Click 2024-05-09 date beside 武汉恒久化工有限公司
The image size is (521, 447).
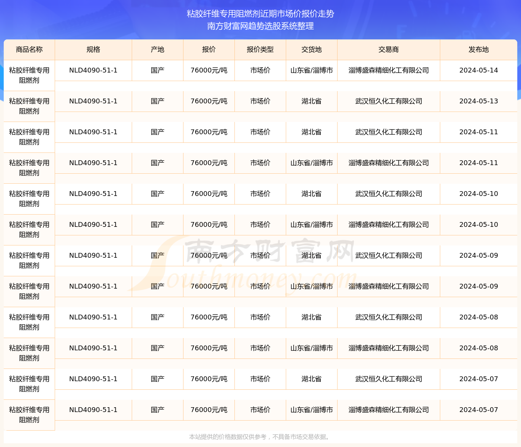[479, 255]
